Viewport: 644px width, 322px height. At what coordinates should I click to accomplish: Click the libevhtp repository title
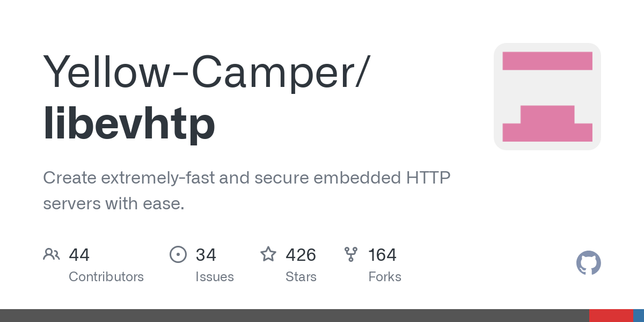pyautogui.click(x=129, y=124)
